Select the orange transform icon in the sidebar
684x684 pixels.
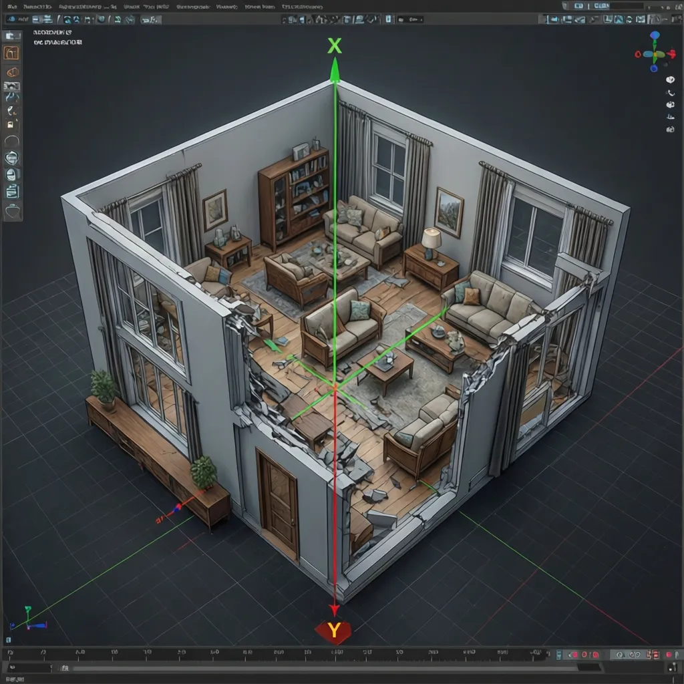[10, 53]
